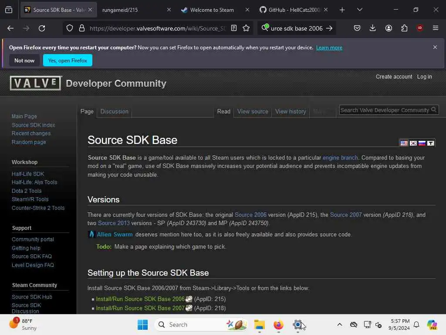Open Source SDK index sidebar link
The image size is (446, 335).
(x=33, y=125)
